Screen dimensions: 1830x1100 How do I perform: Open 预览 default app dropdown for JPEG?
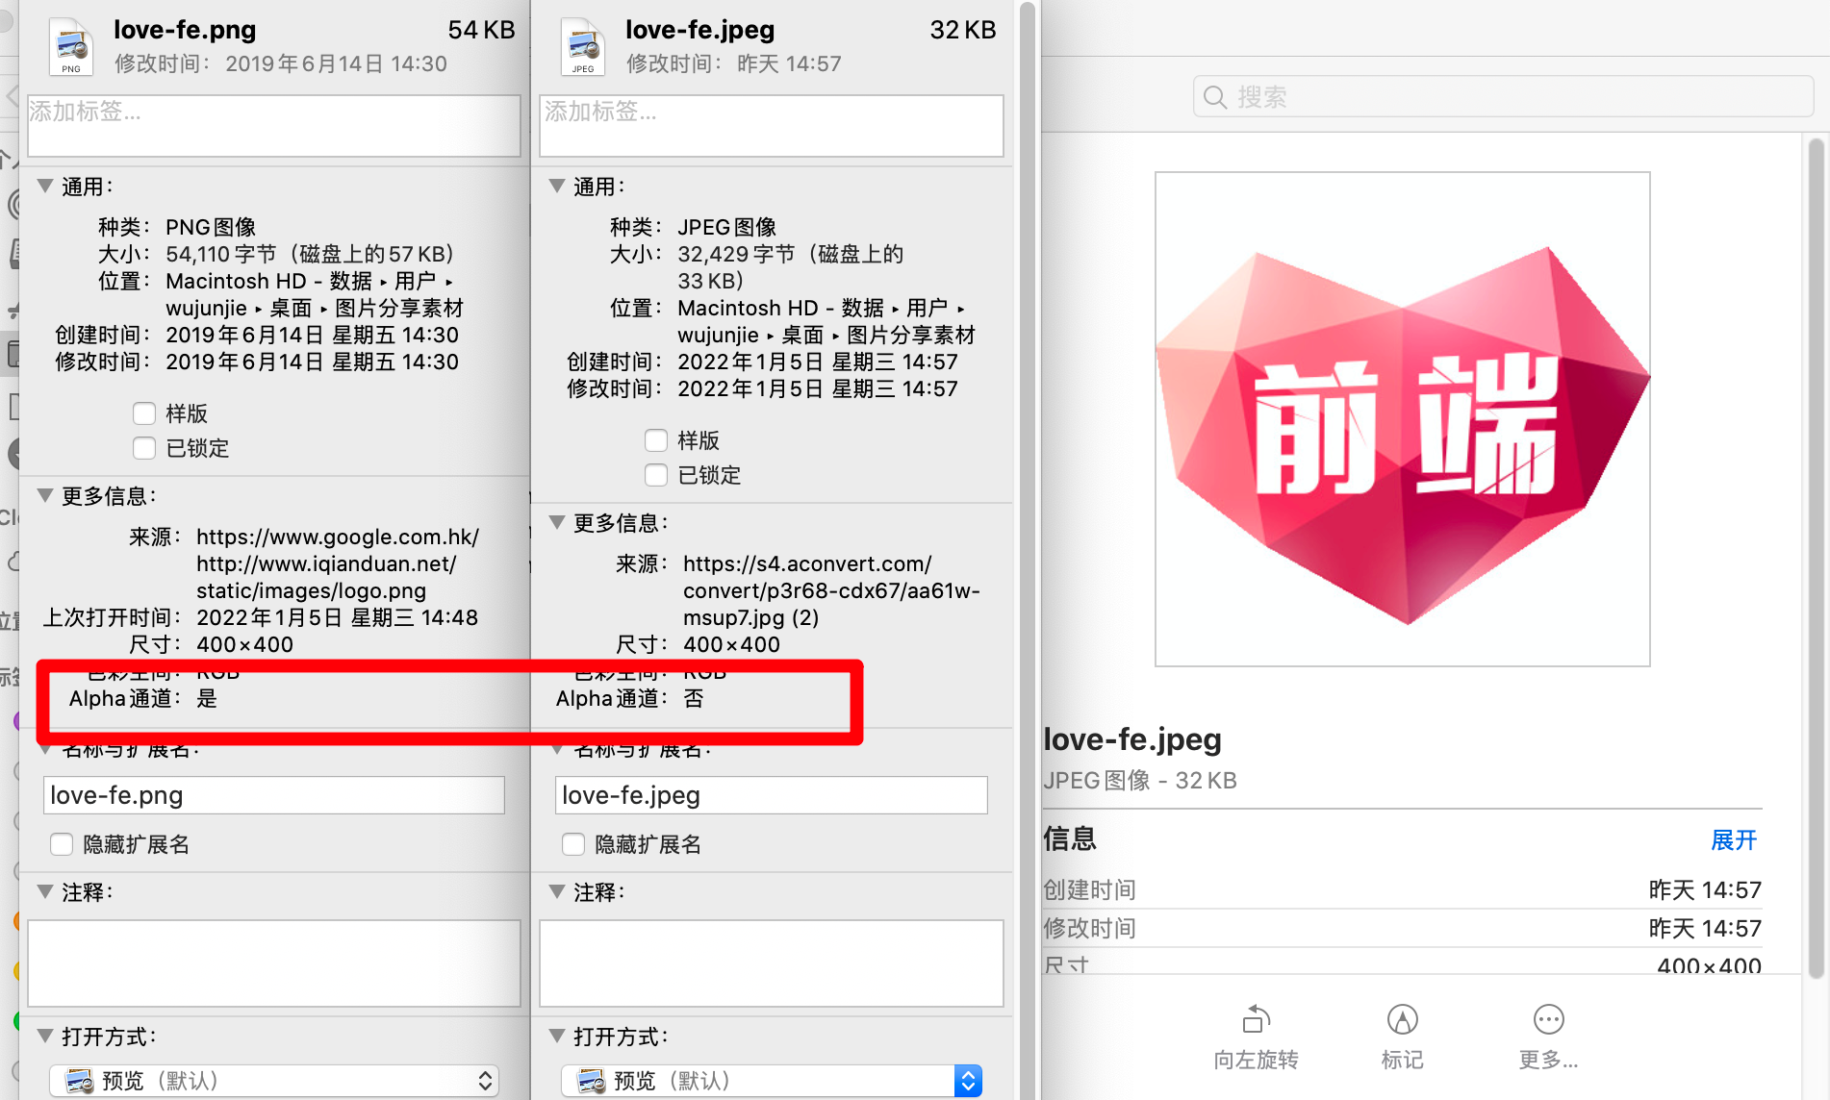coord(772,1081)
